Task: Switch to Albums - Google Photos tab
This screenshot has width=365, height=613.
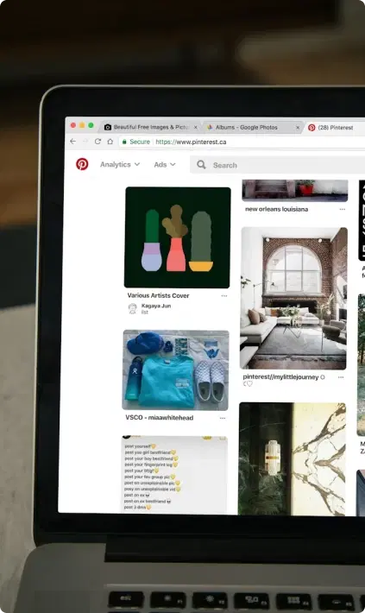Action: pos(247,128)
